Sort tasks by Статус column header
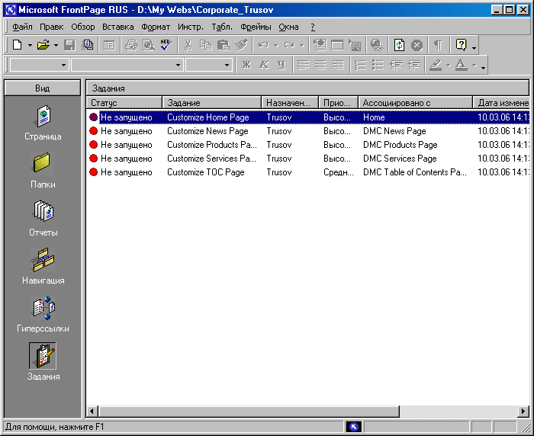 click(x=124, y=102)
